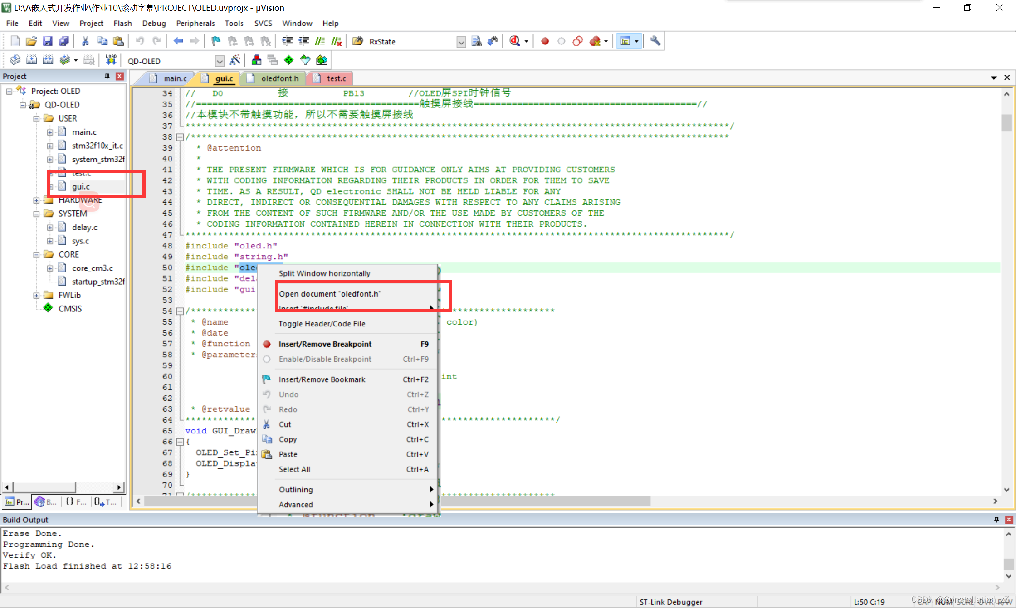Collapse the SYSTEM folder
1016x608 pixels.
36,214
